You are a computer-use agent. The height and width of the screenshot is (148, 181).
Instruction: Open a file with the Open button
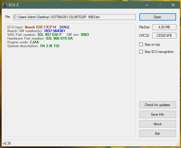tap(158, 17)
